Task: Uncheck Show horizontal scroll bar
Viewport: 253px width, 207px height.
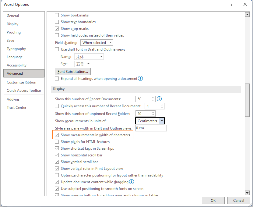Action: point(57,155)
